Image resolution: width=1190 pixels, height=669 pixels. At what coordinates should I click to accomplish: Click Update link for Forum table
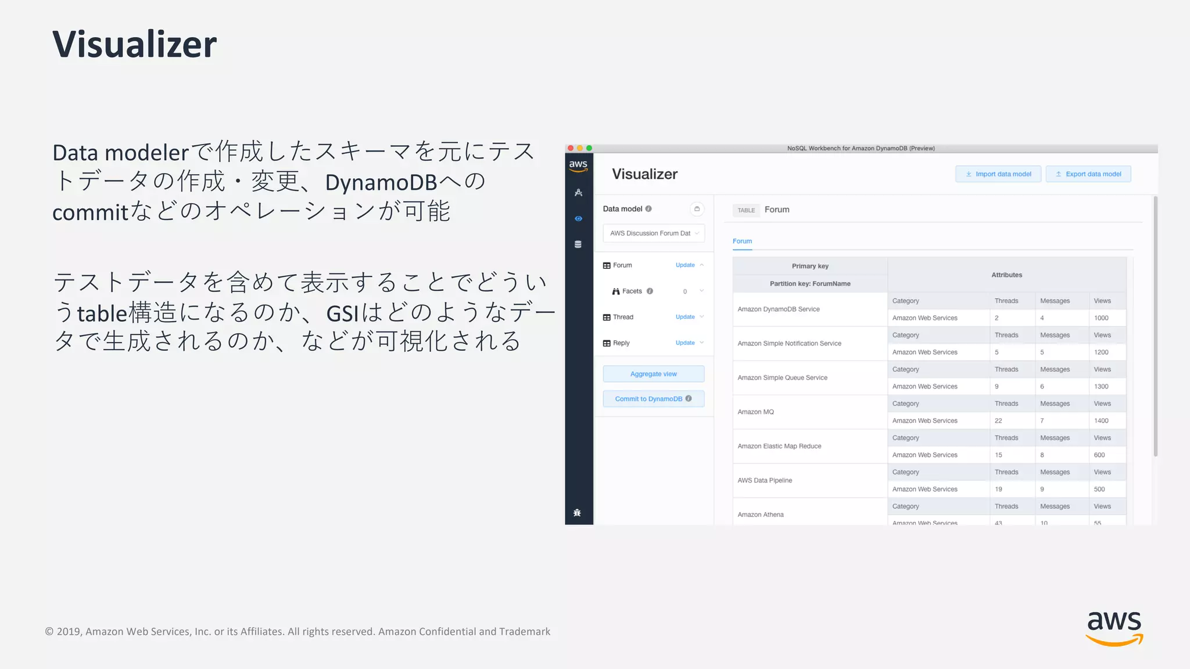coord(685,265)
